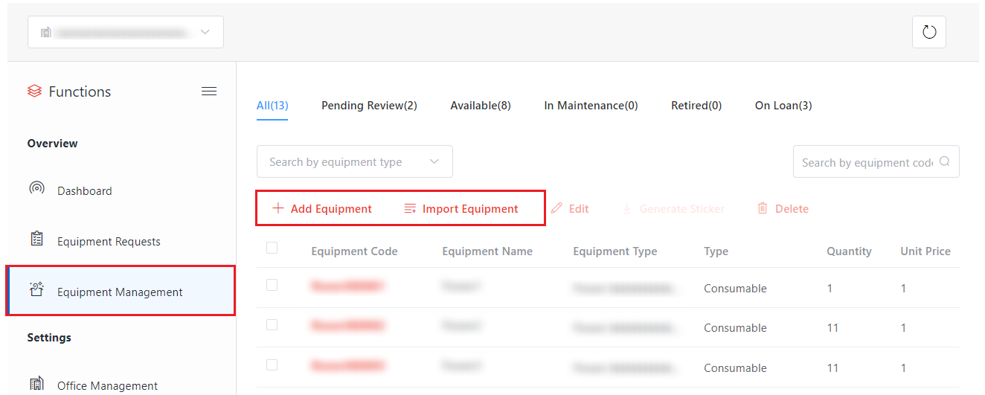Screen dimensions: 985x395
Task: Click the Import Equipment button
Action: pyautogui.click(x=461, y=208)
